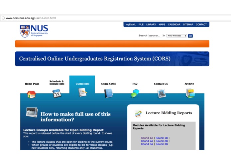Click the How to make full use heading
231x164 pixels.
[75, 117]
